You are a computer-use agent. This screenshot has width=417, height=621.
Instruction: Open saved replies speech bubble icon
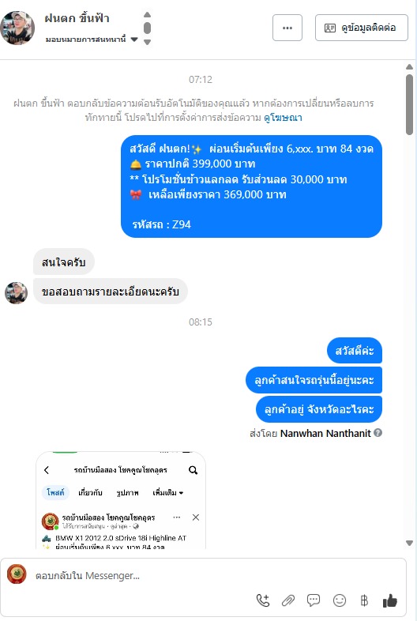tap(314, 600)
